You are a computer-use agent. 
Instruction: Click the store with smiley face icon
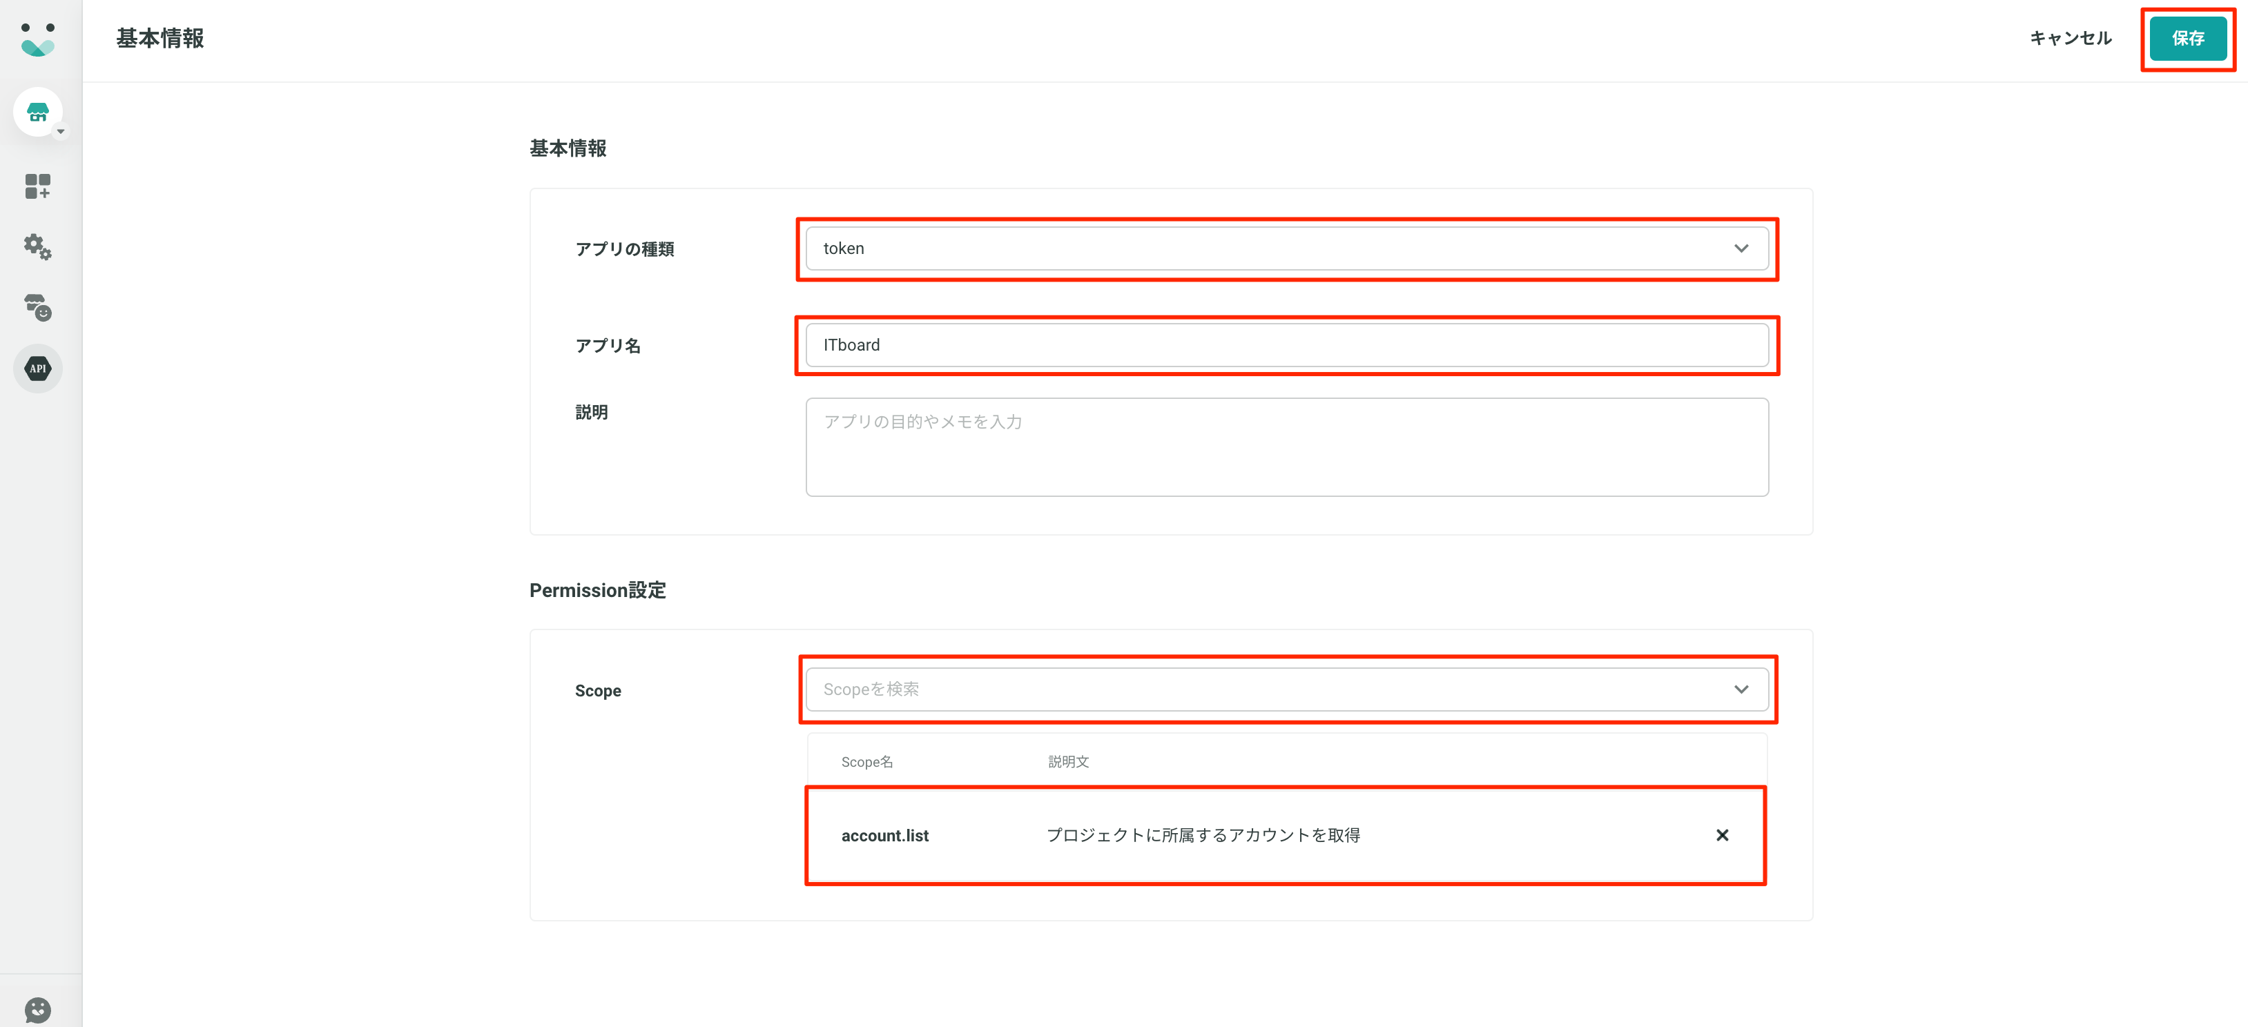[x=37, y=307]
